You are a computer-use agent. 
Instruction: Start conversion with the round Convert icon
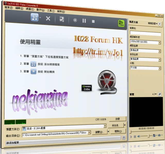point(75,20)
